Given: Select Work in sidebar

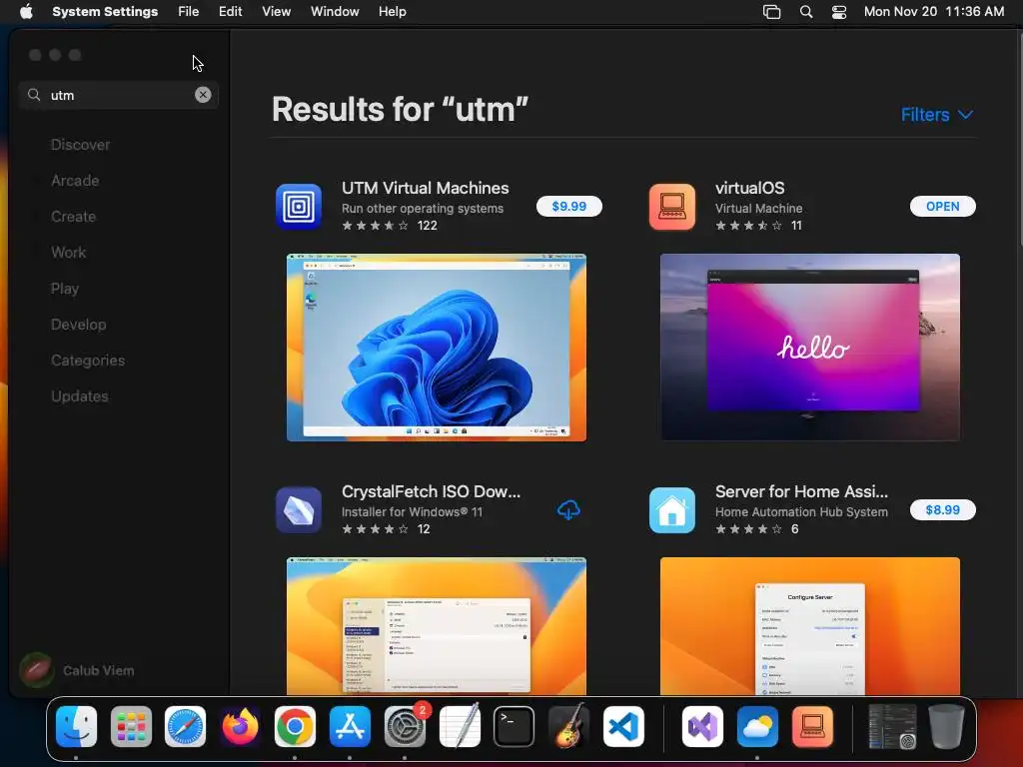Looking at the screenshot, I should point(69,253).
